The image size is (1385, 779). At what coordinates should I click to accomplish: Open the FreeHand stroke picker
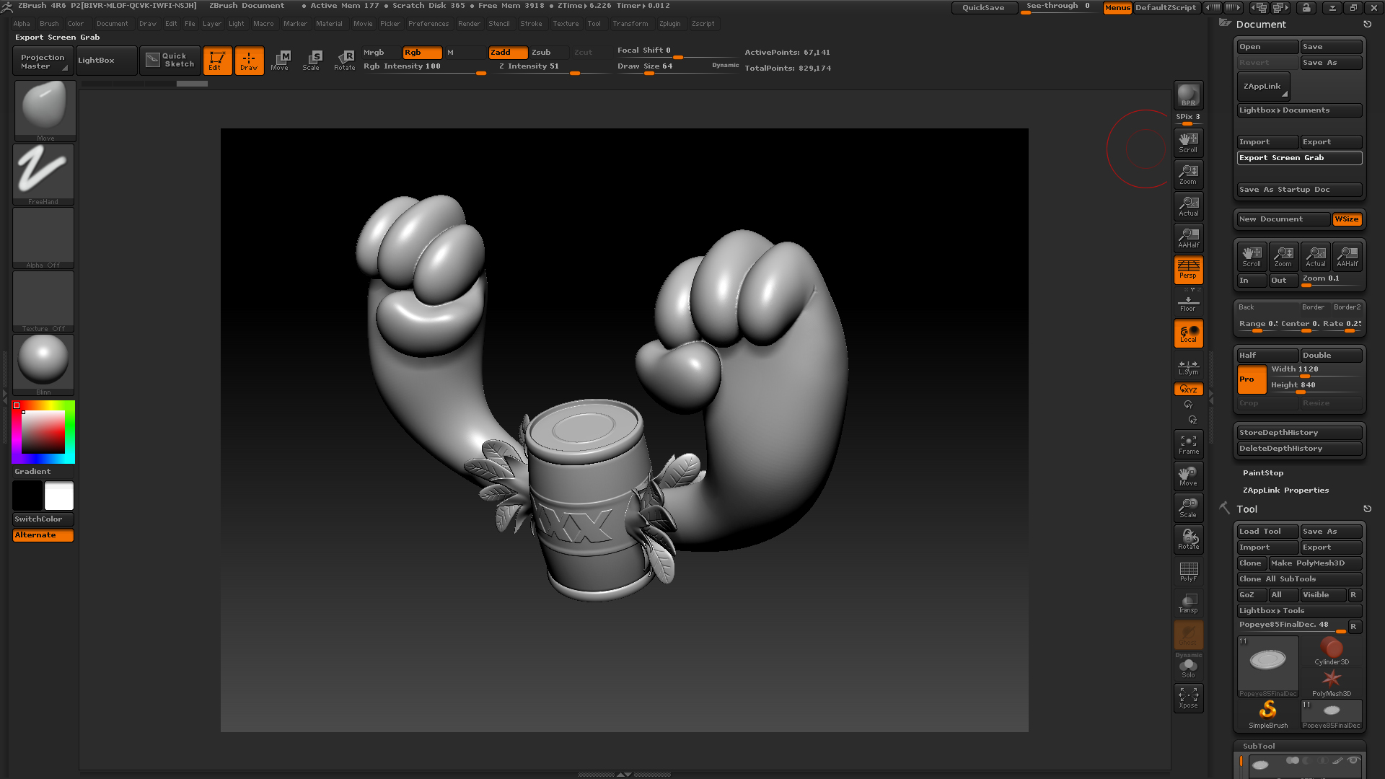43,175
